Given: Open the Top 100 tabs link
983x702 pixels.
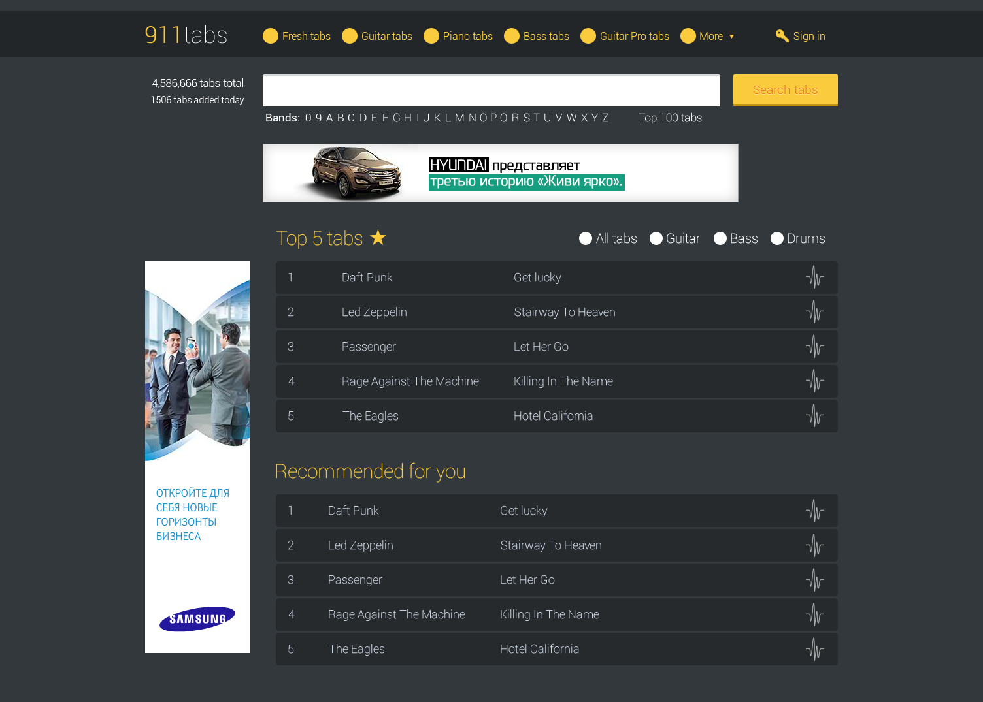Looking at the screenshot, I should [x=670, y=118].
